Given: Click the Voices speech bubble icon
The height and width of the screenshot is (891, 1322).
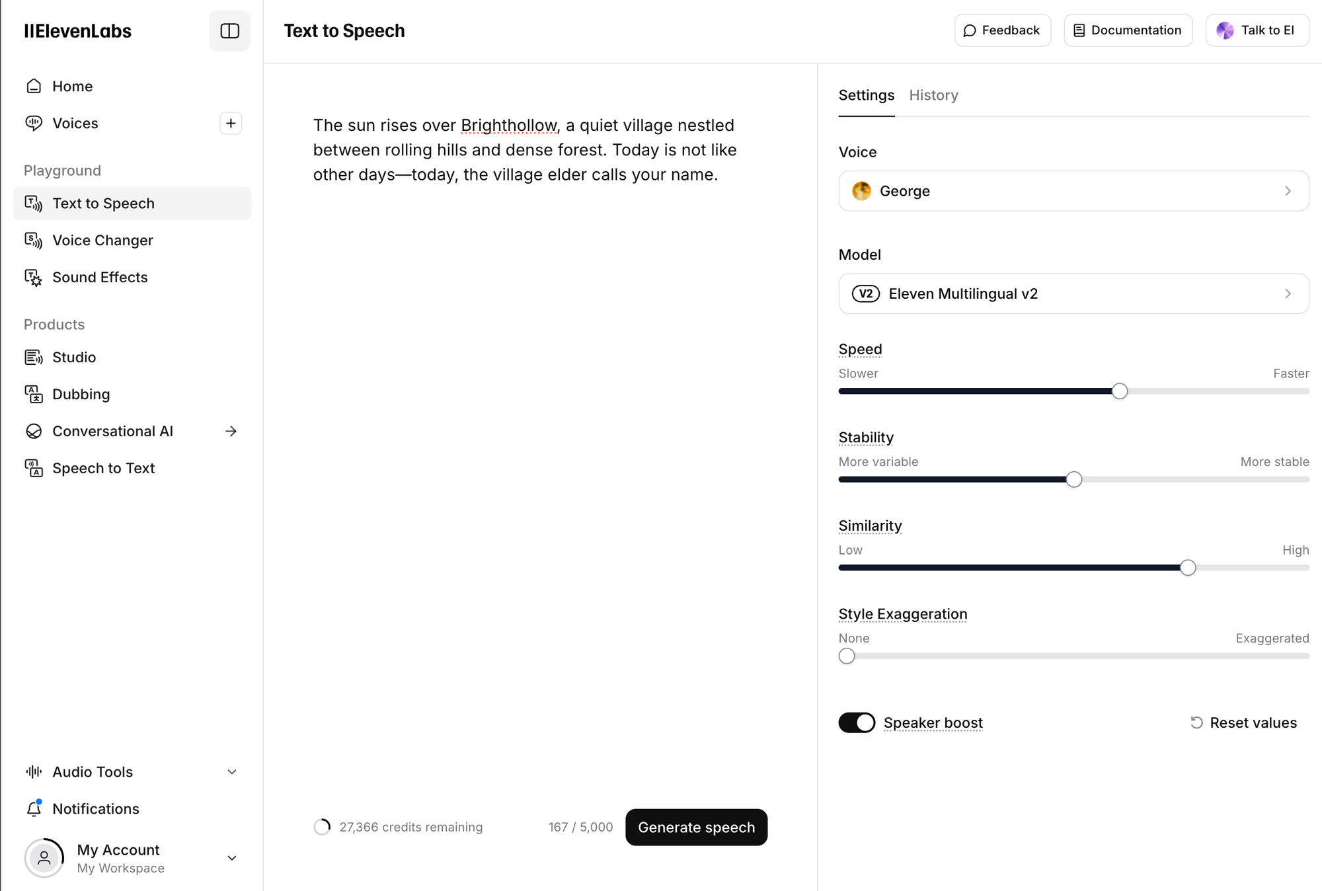Looking at the screenshot, I should click(x=34, y=123).
